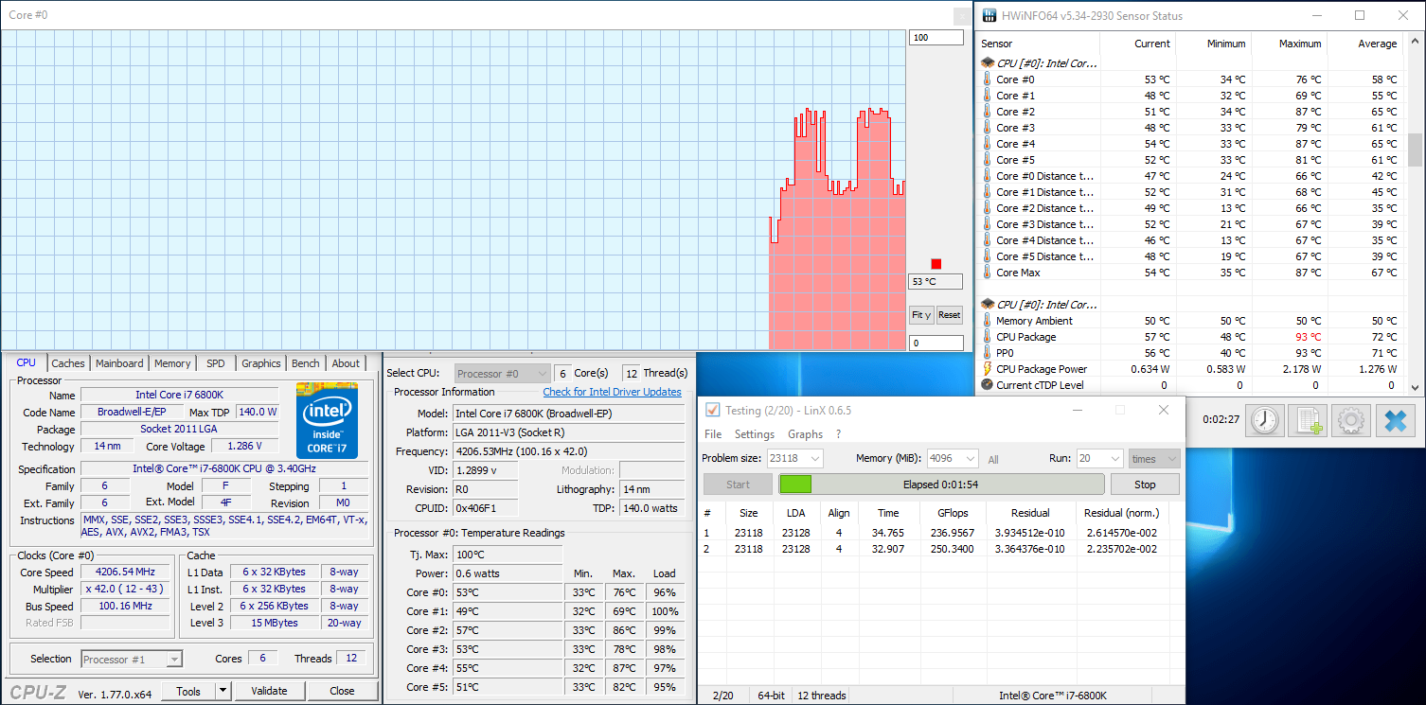Screen dimensions: 1426x705
Task: Open the Select CPU 'Processor #0' dropdown
Action: click(x=502, y=374)
